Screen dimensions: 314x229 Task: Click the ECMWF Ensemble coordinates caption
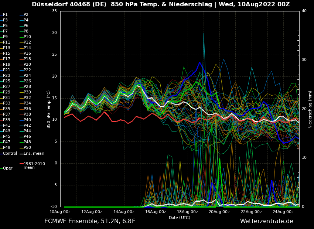[x=90, y=221]
